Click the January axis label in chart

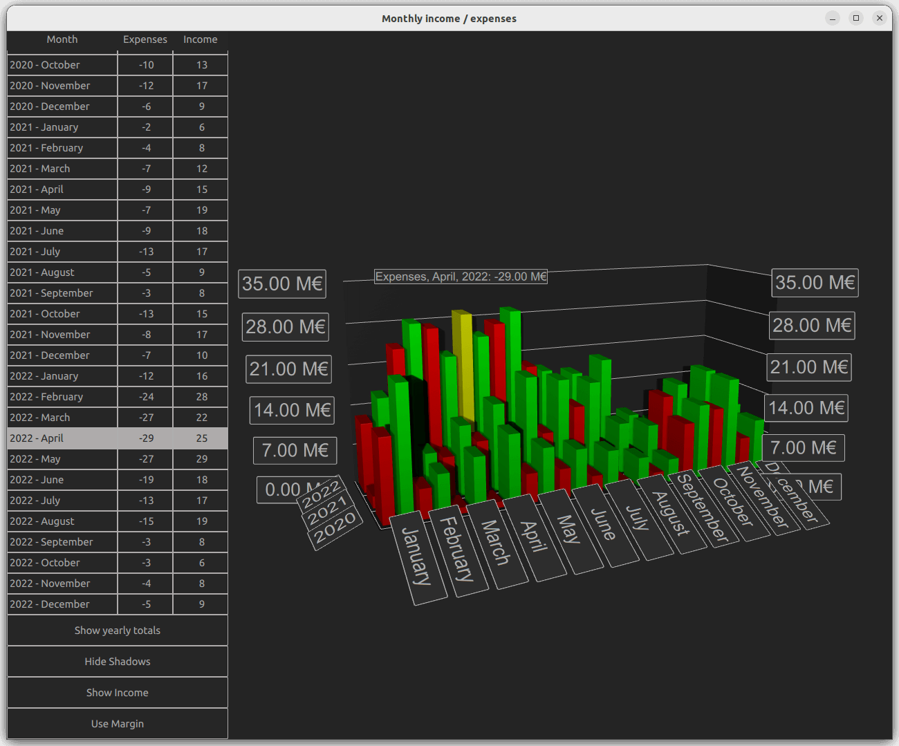point(417,557)
